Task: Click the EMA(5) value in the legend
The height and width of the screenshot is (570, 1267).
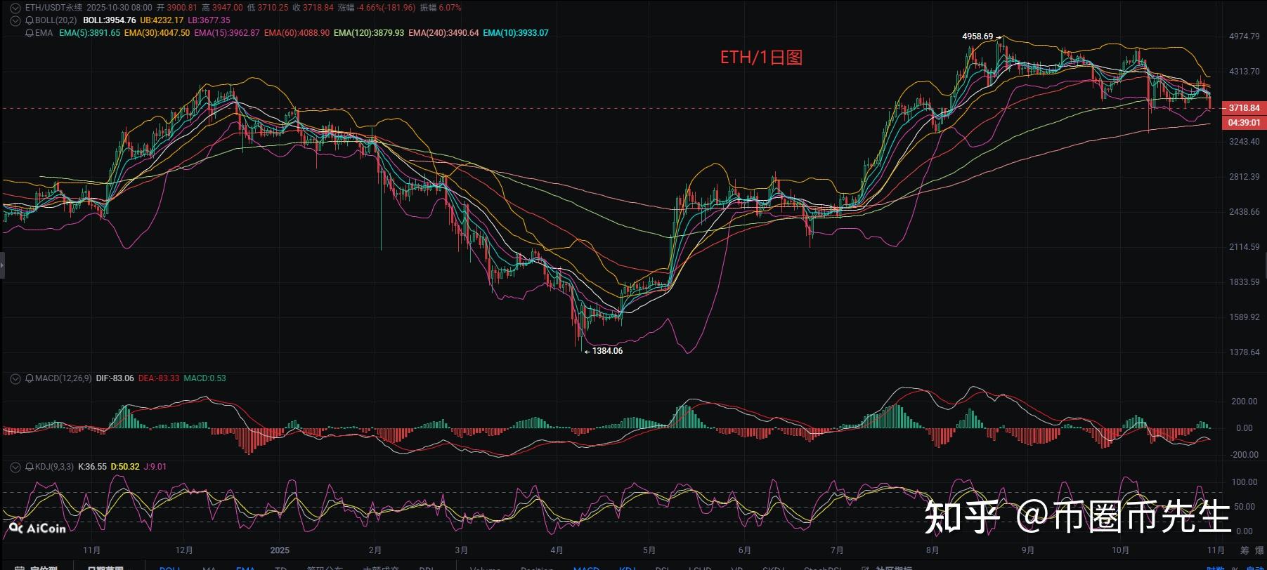Action: 89,33
